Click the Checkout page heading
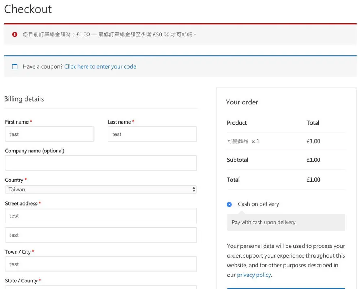The height and width of the screenshot is (289, 361). (x=28, y=9)
